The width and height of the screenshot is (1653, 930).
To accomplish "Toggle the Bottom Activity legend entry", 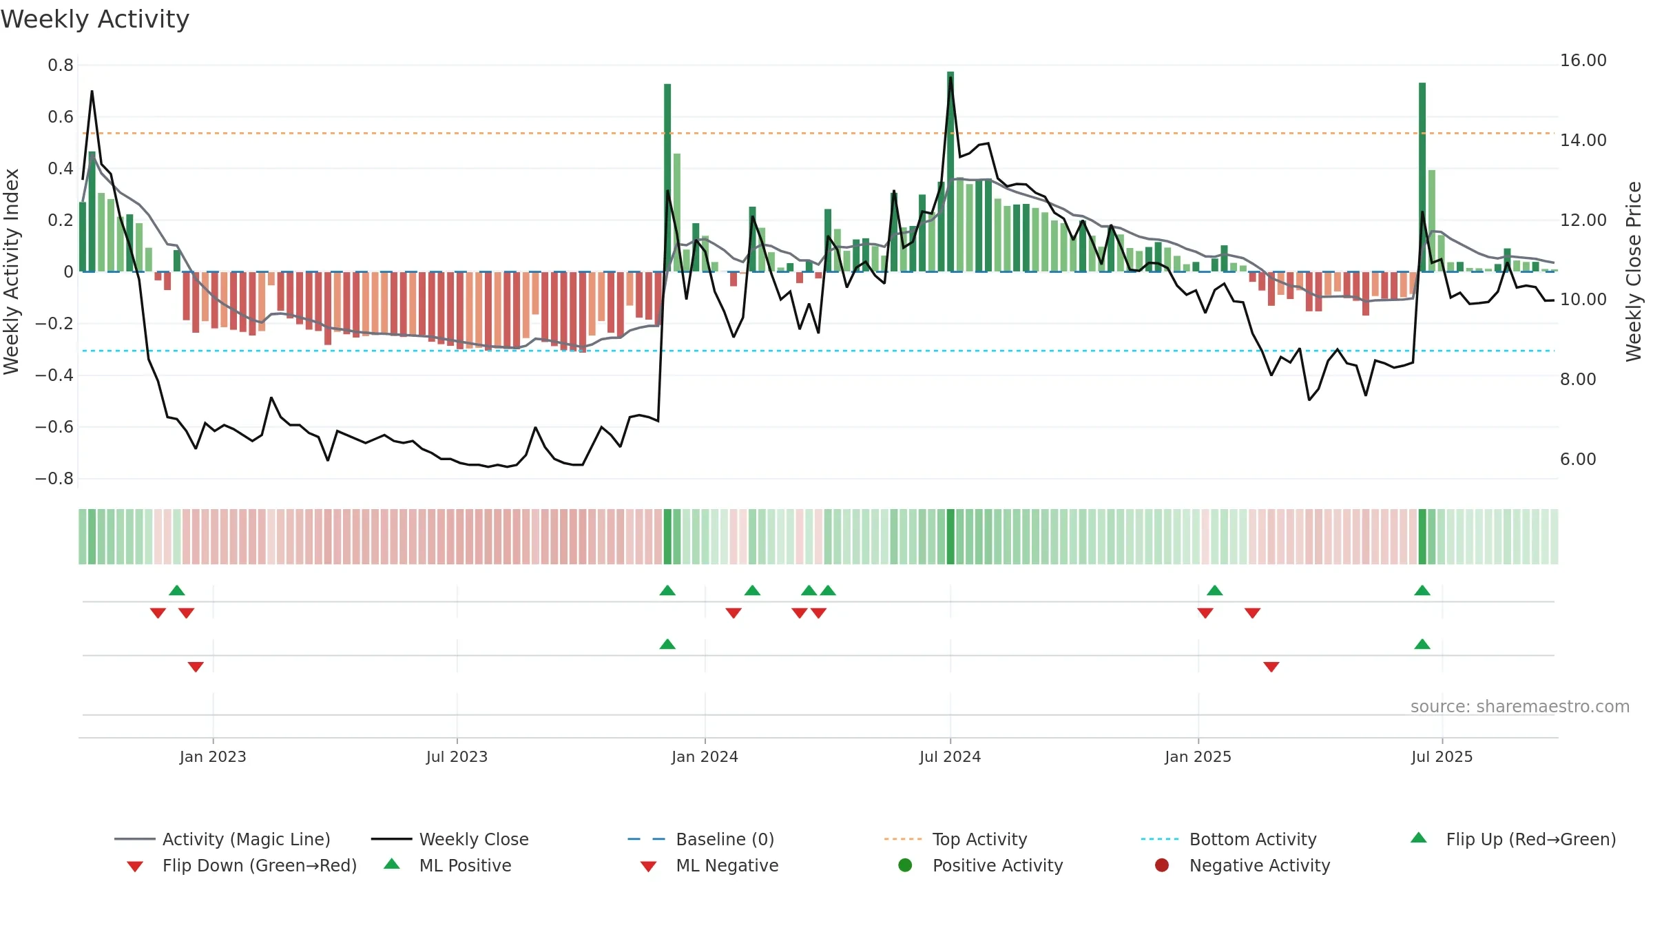I will click(1229, 839).
